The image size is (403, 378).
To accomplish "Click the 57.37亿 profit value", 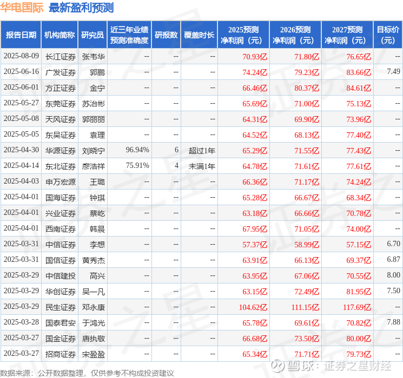I will pyautogui.click(x=255, y=245).
